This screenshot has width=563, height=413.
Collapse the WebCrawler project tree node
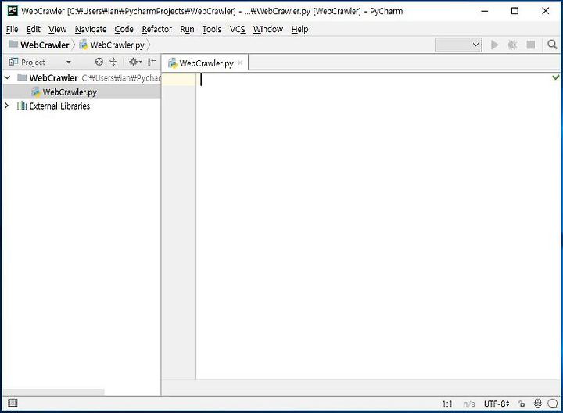(x=7, y=77)
